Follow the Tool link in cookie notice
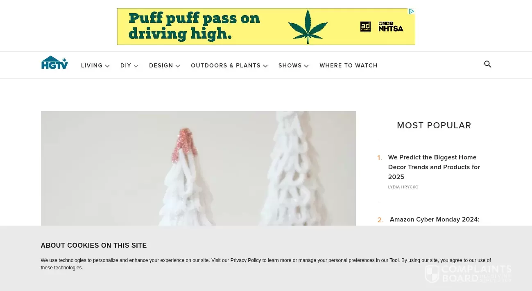The height and width of the screenshot is (291, 532). point(394,260)
